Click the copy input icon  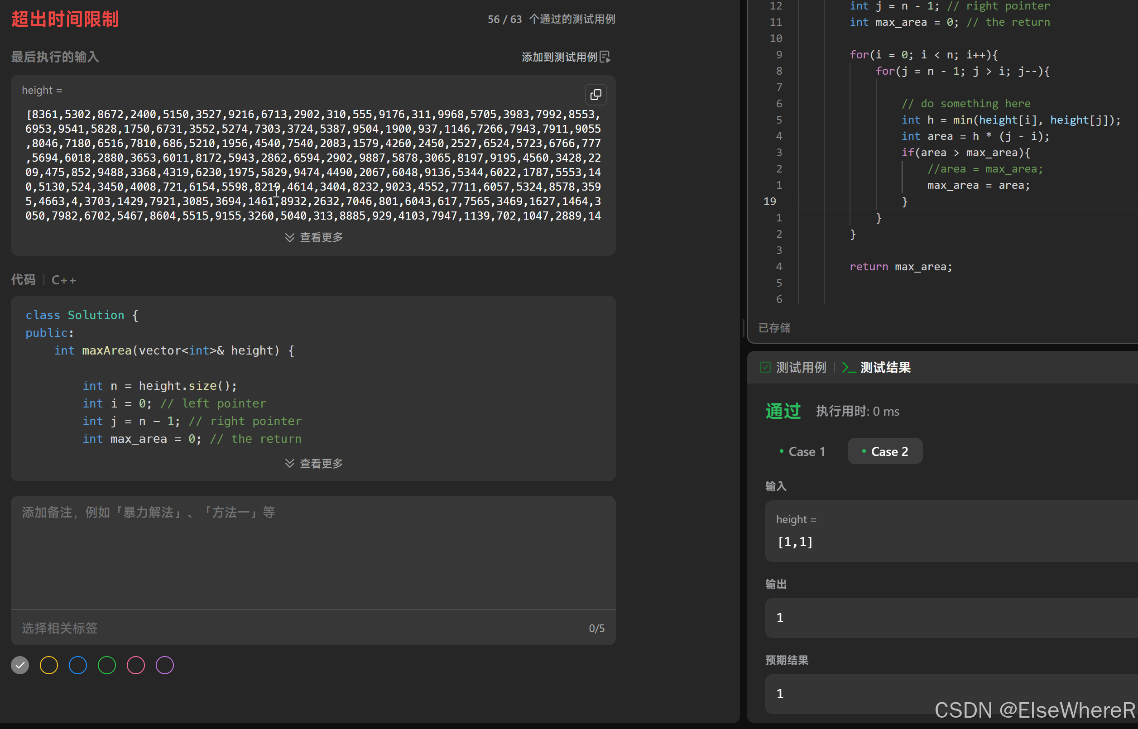(x=595, y=95)
